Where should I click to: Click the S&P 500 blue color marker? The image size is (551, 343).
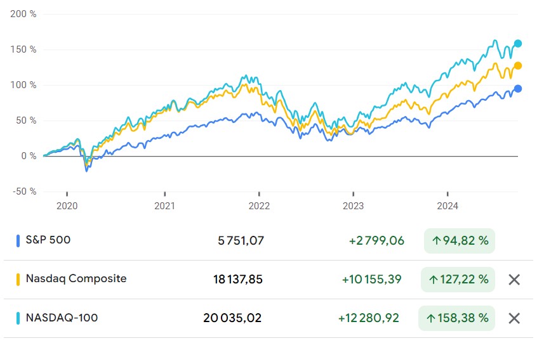tap(18, 240)
